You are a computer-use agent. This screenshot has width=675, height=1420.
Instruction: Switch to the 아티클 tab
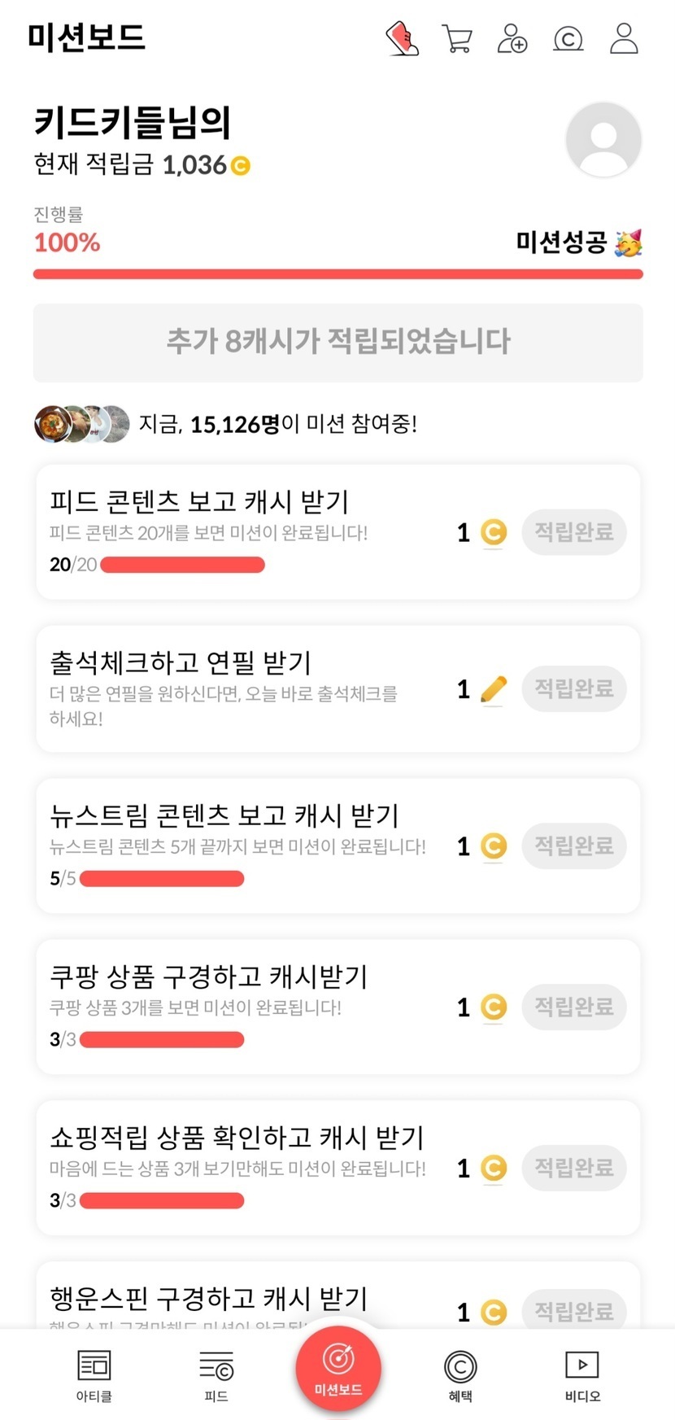click(x=94, y=1374)
